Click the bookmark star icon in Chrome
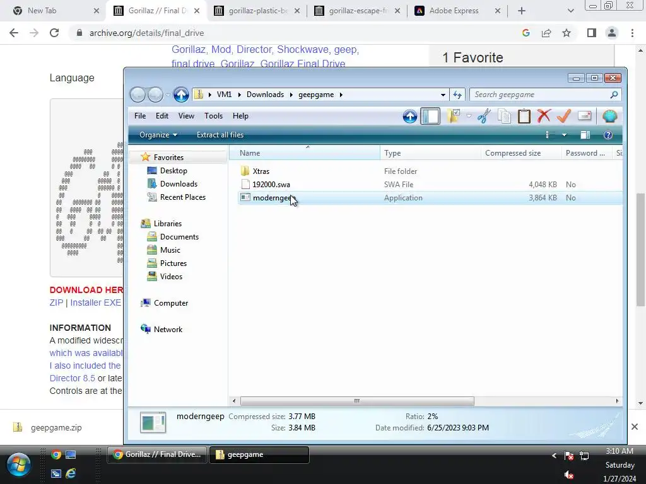 (567, 33)
